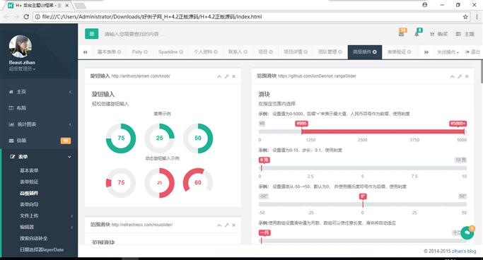The image size is (483, 260).
Task: Click the ¥5000+ range slider handle
Action: click(x=458, y=124)
